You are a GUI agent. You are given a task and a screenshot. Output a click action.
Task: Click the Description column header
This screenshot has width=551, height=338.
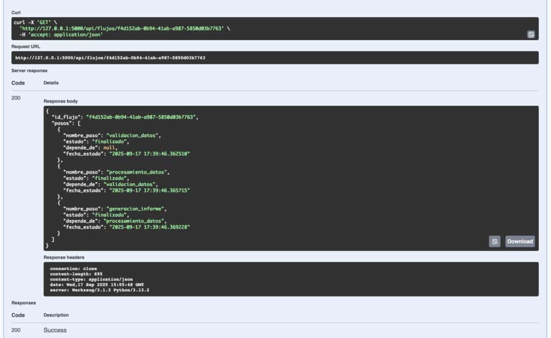click(56, 315)
